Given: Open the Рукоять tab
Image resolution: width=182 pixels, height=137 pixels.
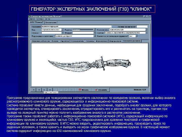Looking at the screenshot, I should click(x=65, y=41).
